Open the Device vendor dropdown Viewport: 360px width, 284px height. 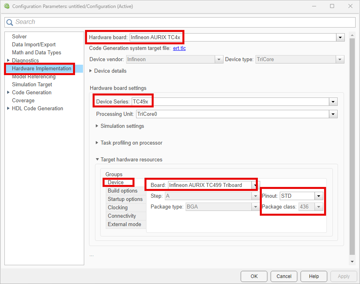click(x=219, y=59)
